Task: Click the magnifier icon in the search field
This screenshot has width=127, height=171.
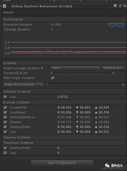Action: click(47, 85)
